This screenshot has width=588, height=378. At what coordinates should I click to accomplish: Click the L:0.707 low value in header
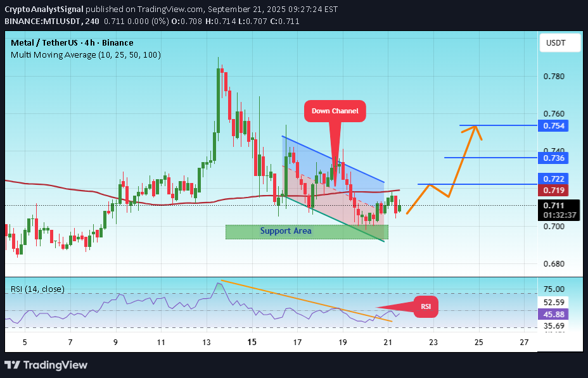click(x=253, y=22)
